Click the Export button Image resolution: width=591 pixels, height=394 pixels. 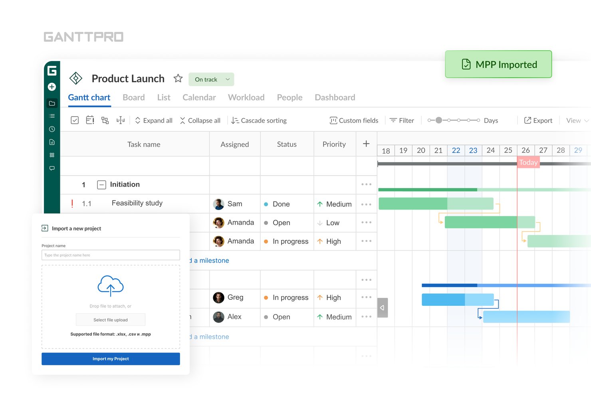[x=538, y=121]
